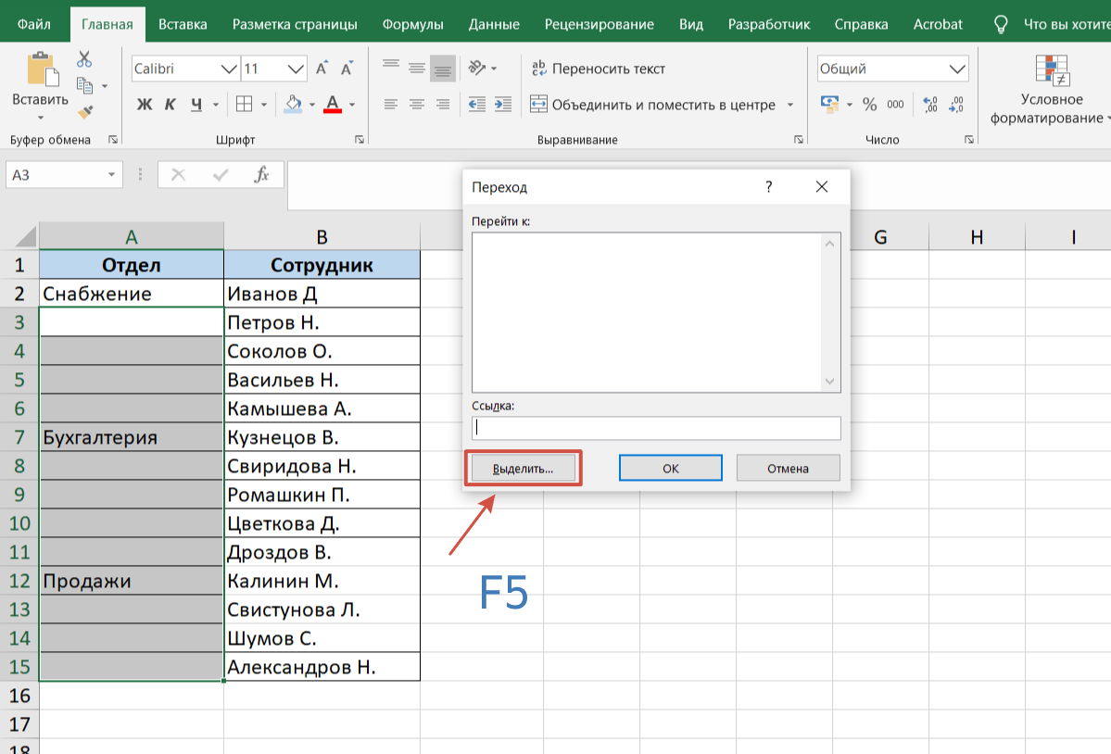Screen dimensions: 1111x754
Task: Apply thousands separator 000 style
Action: 896,105
